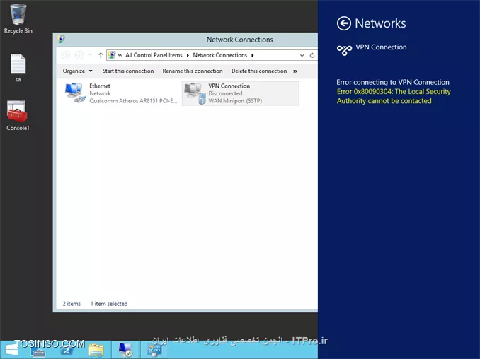Expand arrow after Network Connections breadcrumb
Viewport: 480px width, 359px height.
tap(252, 55)
